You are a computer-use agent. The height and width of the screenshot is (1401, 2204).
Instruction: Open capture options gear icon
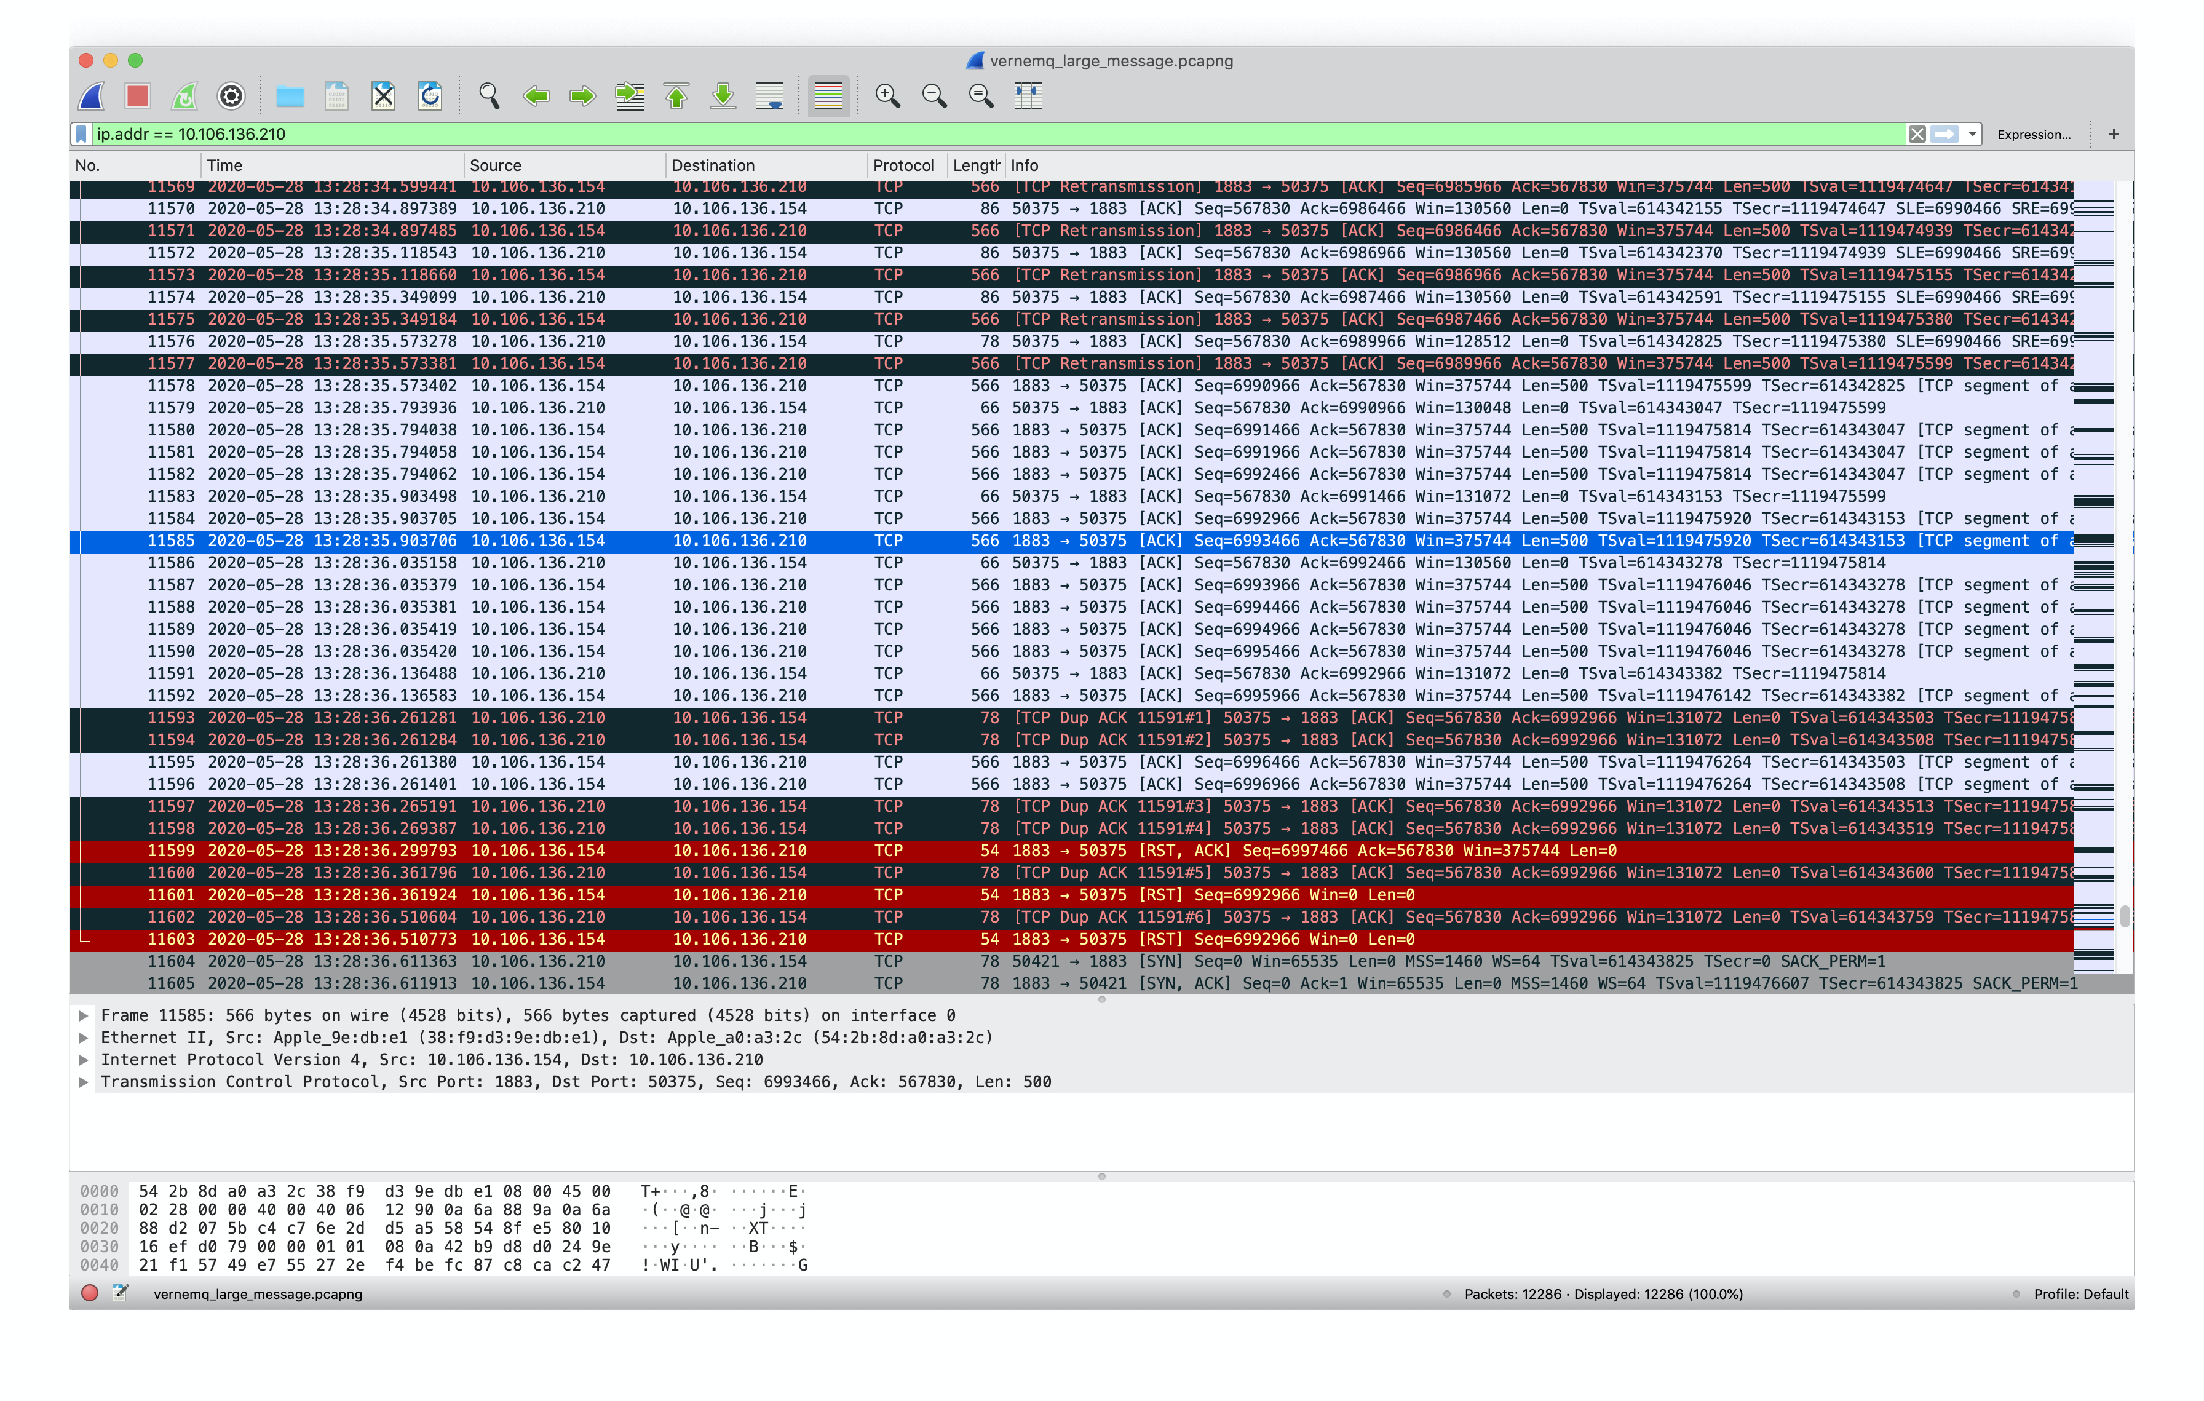point(232,96)
